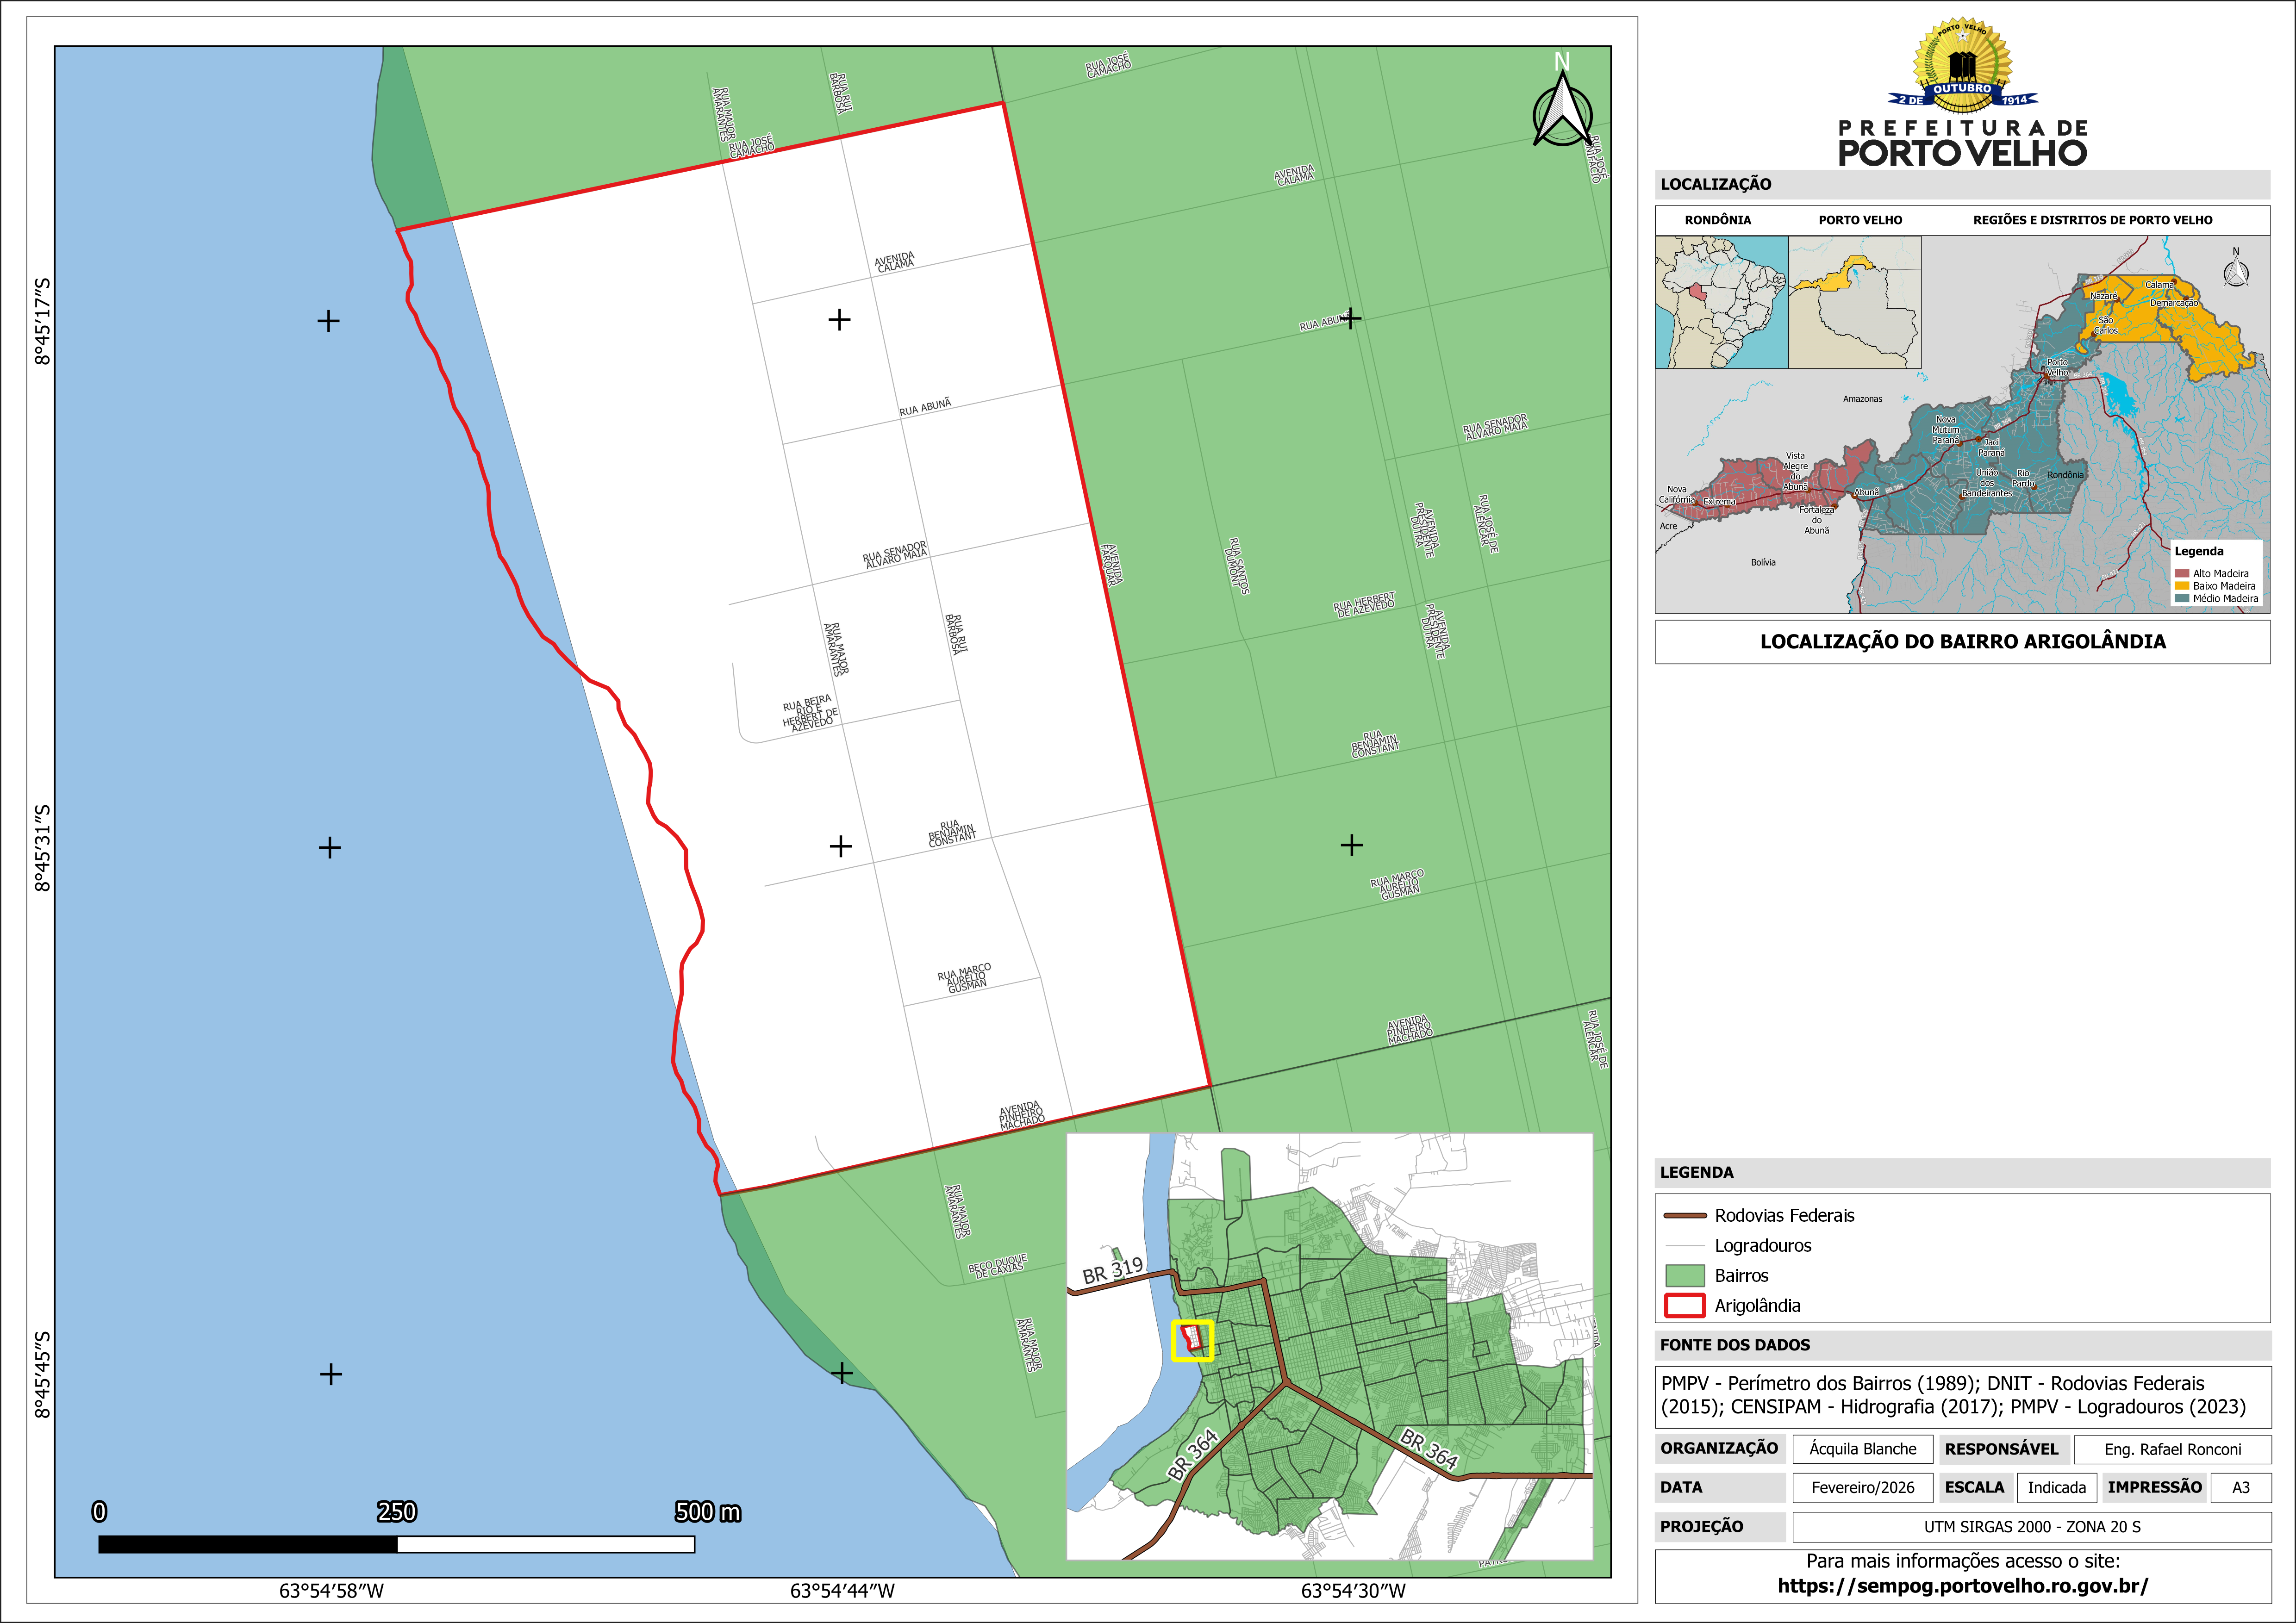Click the Rua Abunã street label inside Arigolândia

[925, 407]
